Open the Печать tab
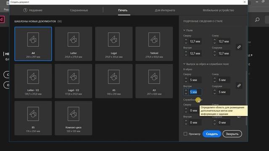 click(x=123, y=10)
